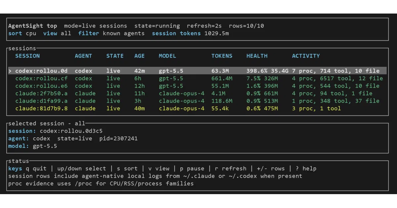Image resolution: width=397 pixels, height=208 pixels.
Task: Click the 'up/down select' key hint
Action: 82,168
